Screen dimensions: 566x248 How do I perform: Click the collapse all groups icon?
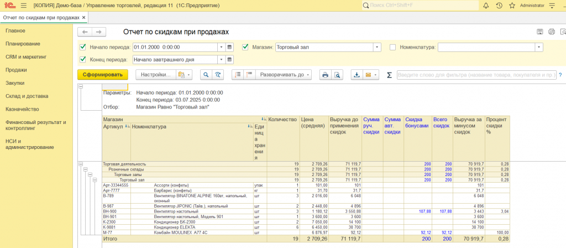pos(238,75)
